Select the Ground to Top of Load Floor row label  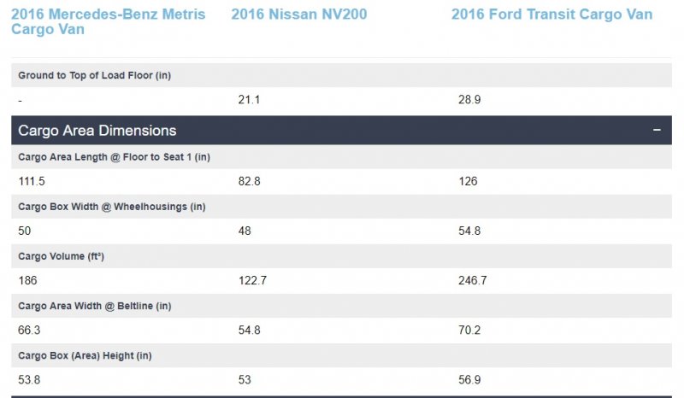pos(95,75)
